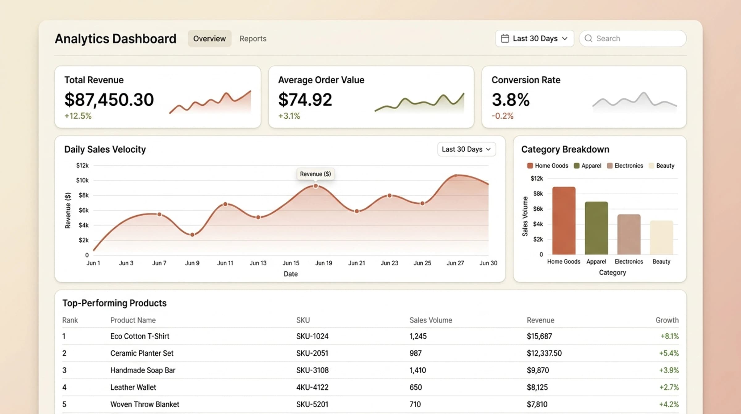Click the magnifier icon in the search box
The height and width of the screenshot is (414, 741).
point(588,38)
